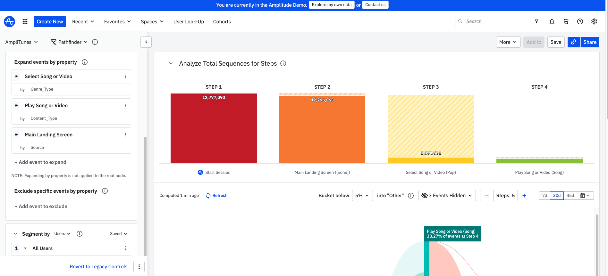
Task: Go to Cohorts
Action: pos(222,21)
